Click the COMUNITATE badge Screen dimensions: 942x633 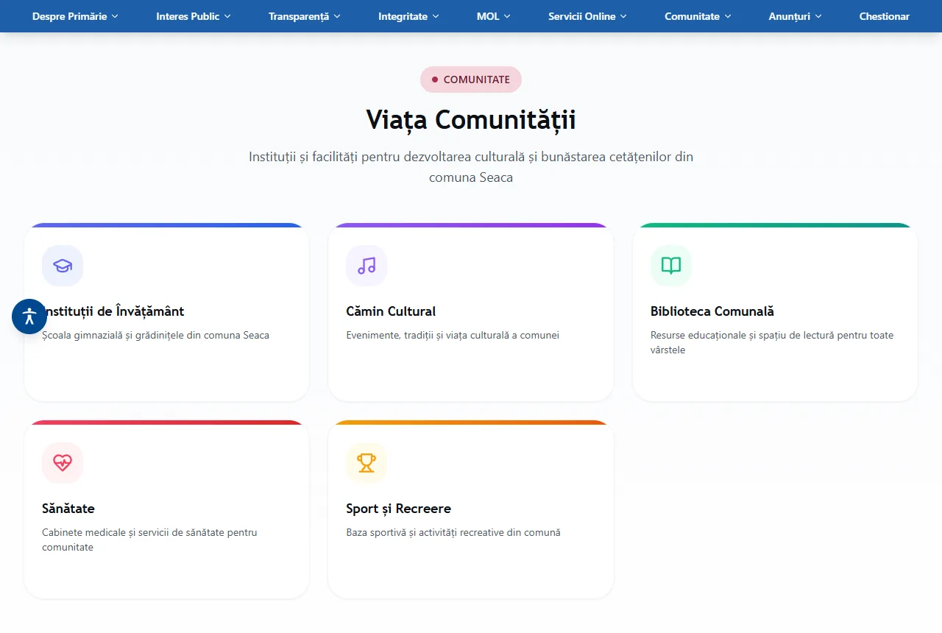point(471,79)
